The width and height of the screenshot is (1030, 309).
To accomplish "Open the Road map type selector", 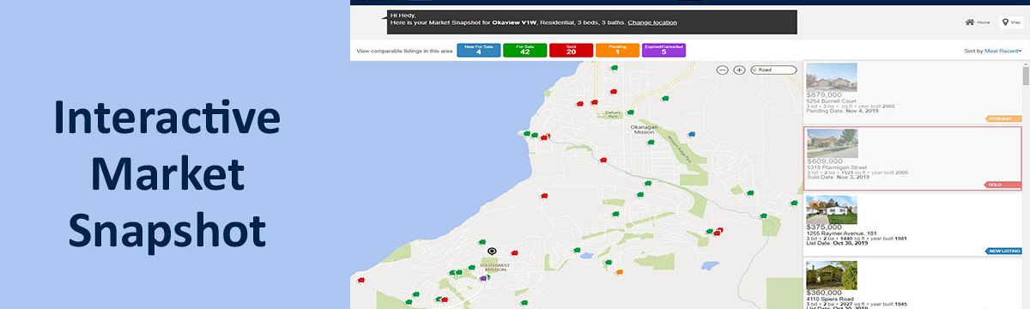I will 773,70.
